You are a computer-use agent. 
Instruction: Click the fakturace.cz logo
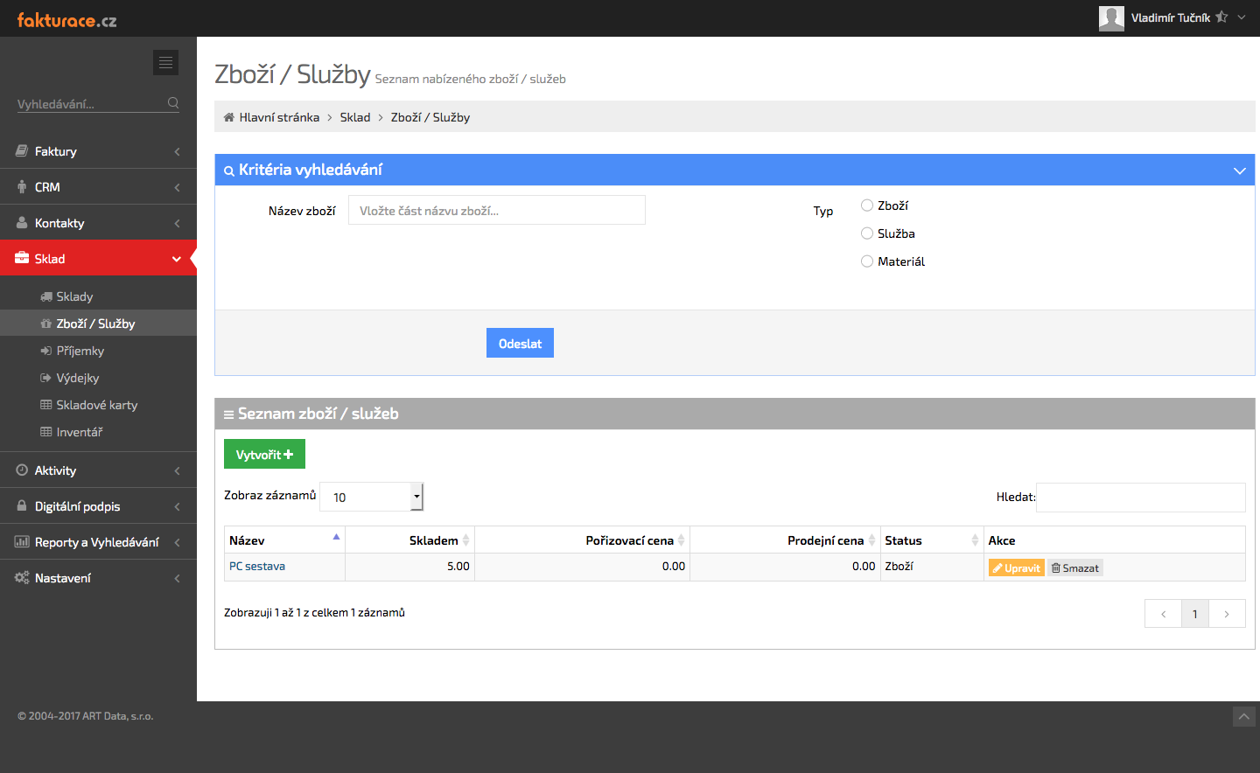[66, 19]
